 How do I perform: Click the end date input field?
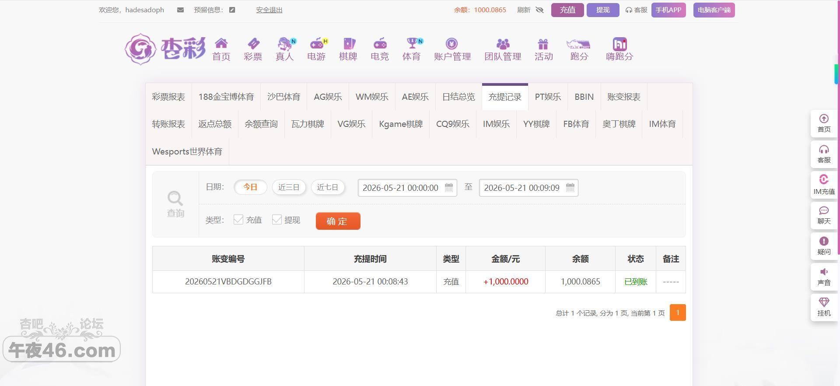(528, 188)
